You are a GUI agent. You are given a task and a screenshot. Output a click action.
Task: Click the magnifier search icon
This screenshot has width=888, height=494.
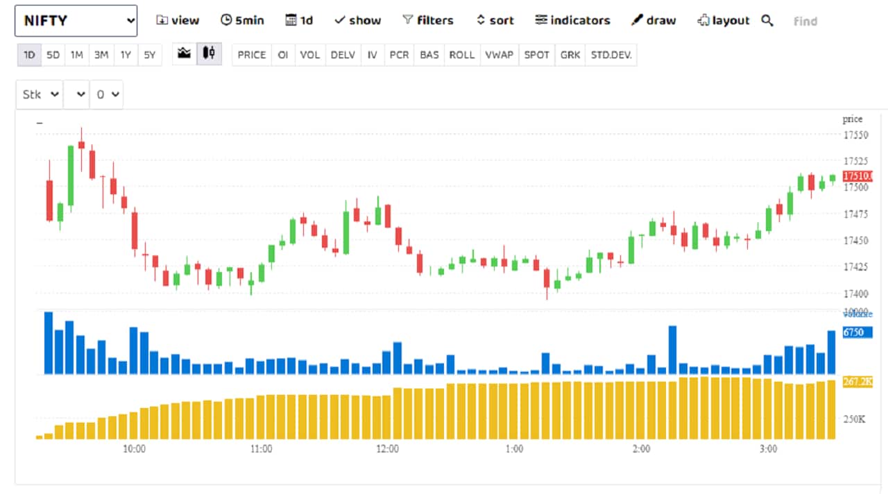point(767,21)
